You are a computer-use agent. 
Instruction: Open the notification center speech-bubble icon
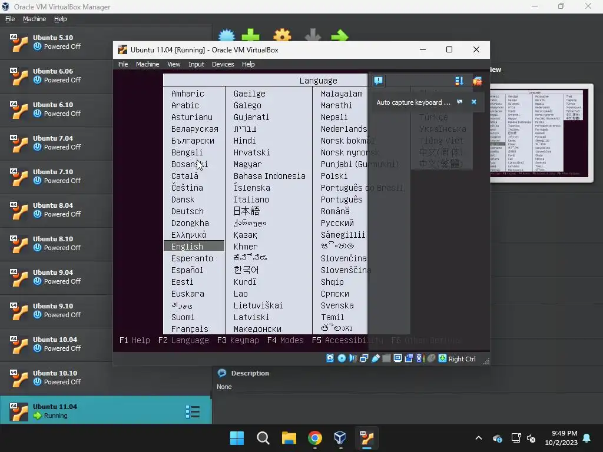(379, 81)
